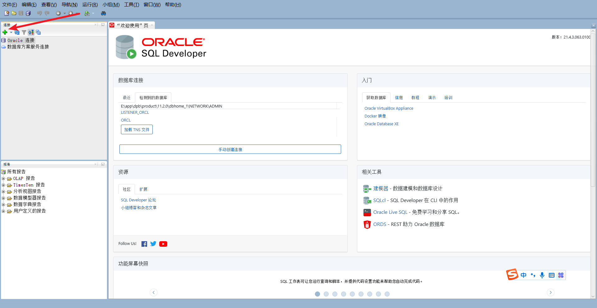
Task: Open the Back history dropdown arrow
Action: (65, 13)
